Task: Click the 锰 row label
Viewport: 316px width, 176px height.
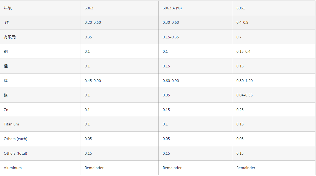Action: pyautogui.click(x=6, y=66)
